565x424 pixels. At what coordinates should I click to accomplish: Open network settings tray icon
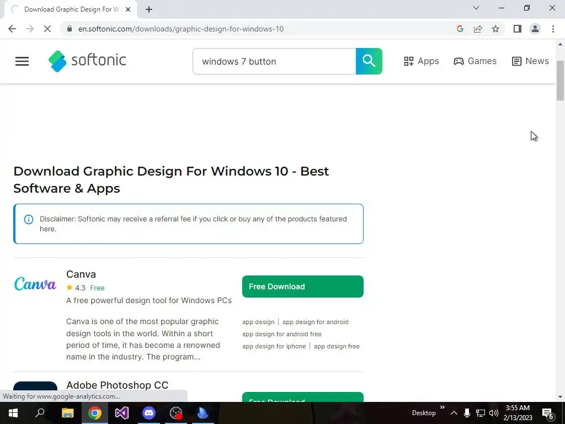tap(481, 413)
